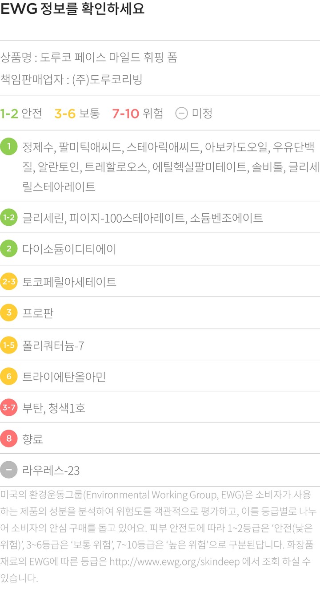
Task: Click the 라우레스-23 ingredient
Action: click(x=51, y=470)
